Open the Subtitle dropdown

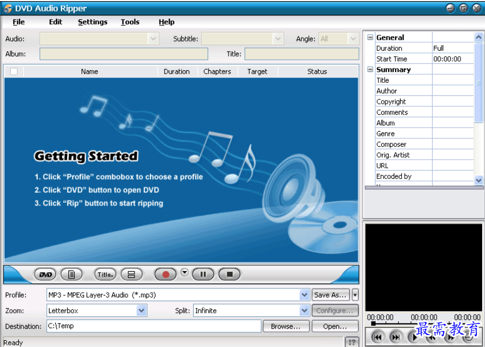[x=278, y=39]
